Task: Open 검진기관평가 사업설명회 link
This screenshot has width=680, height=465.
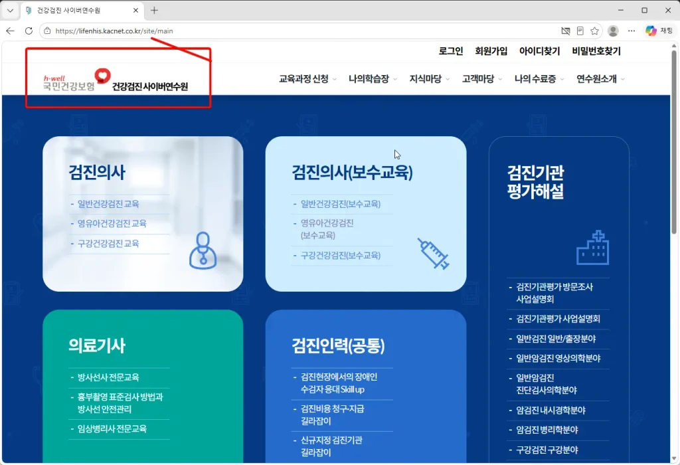Action: pos(558,319)
